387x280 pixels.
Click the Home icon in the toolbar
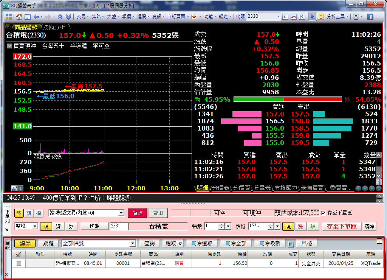click(x=19, y=17)
